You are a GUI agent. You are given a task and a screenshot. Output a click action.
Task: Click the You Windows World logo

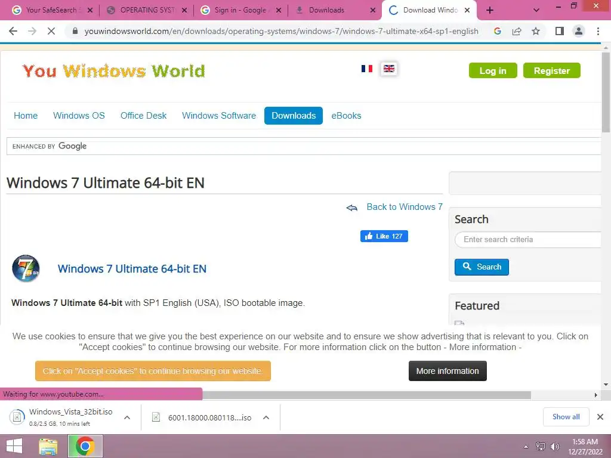[114, 71]
